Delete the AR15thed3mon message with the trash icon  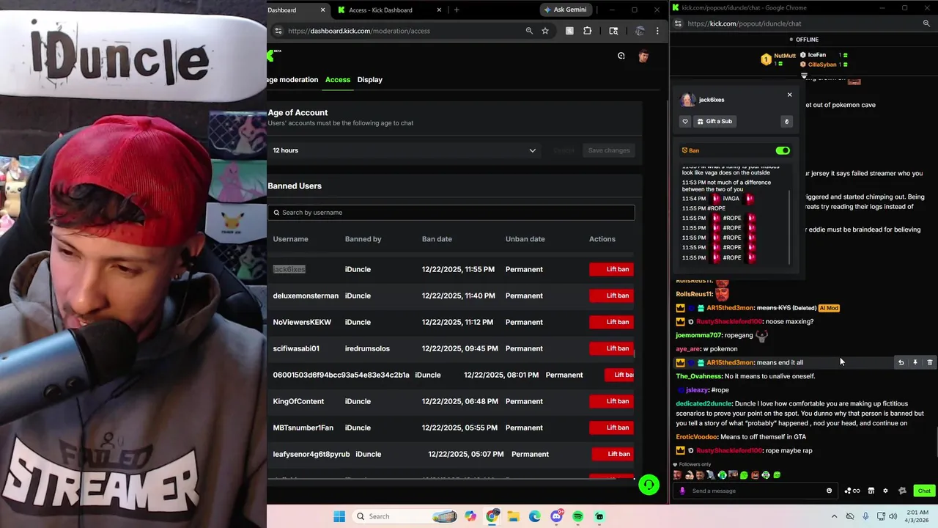[930, 362]
